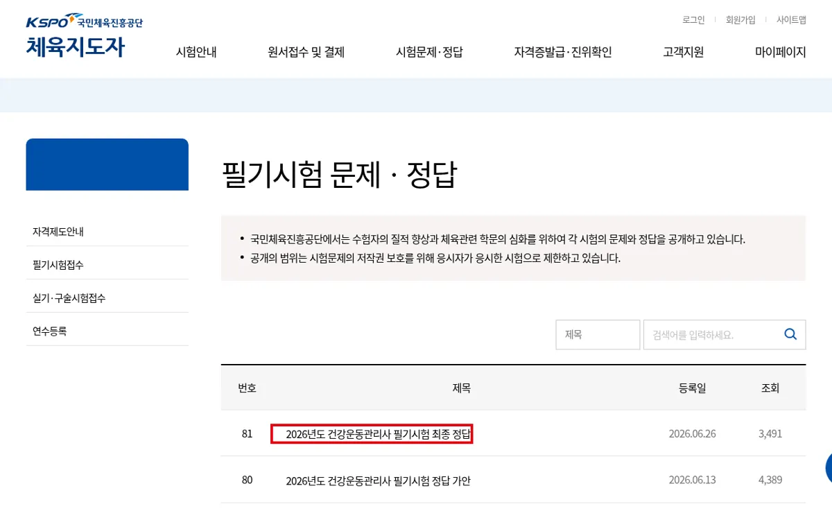Open the 고객지원 menu
This screenshot has height=520, width=832.
[x=684, y=52]
